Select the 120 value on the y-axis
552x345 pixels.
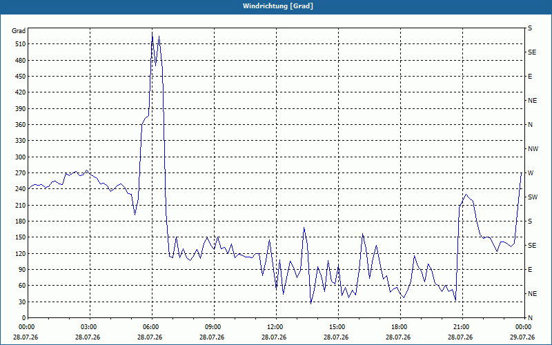point(21,253)
